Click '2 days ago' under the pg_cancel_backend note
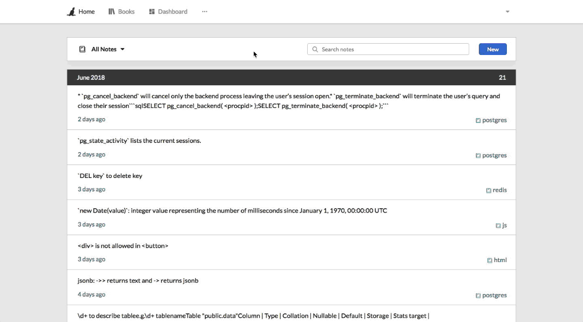This screenshot has height=322, width=583. click(x=91, y=119)
